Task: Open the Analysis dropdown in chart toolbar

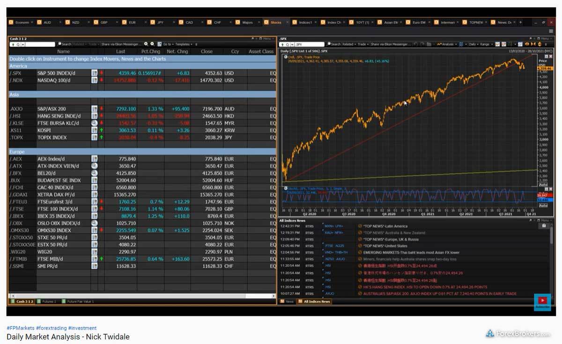Action: coord(446,44)
